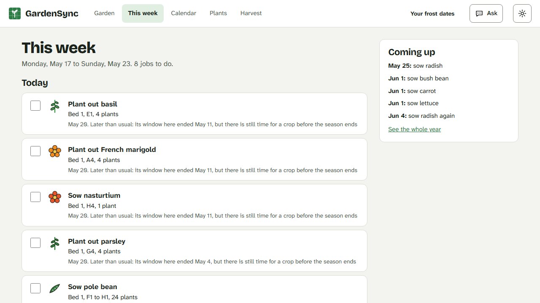Click the pole bean pod icon
This screenshot has width=540, height=303.
point(55,289)
